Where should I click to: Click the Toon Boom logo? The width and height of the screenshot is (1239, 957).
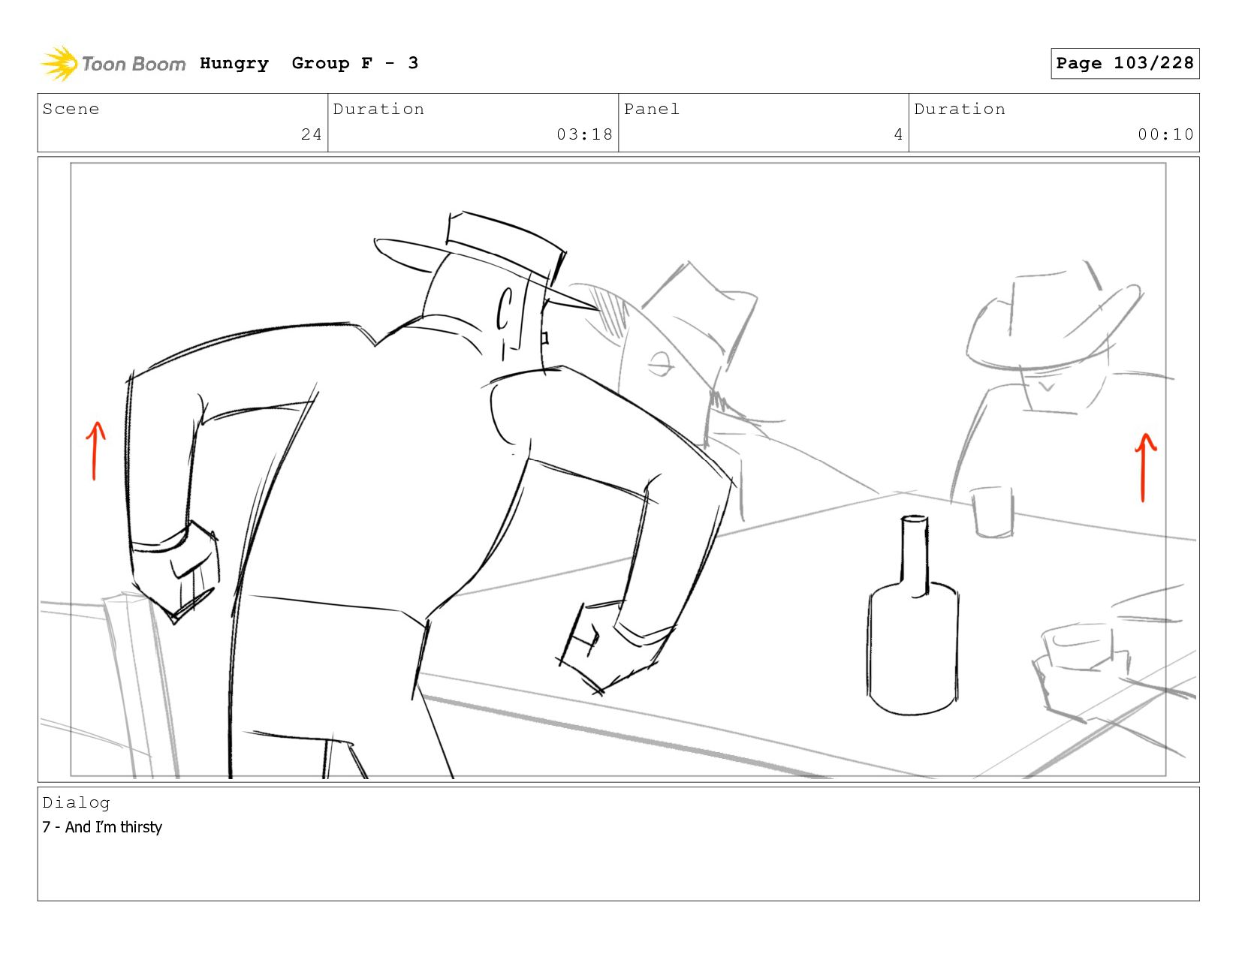(x=113, y=64)
